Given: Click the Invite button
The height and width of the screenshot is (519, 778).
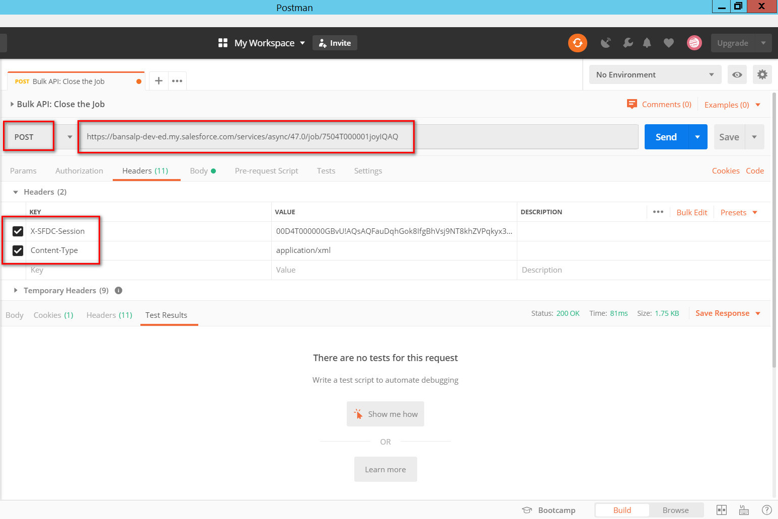Looking at the screenshot, I should coord(335,43).
